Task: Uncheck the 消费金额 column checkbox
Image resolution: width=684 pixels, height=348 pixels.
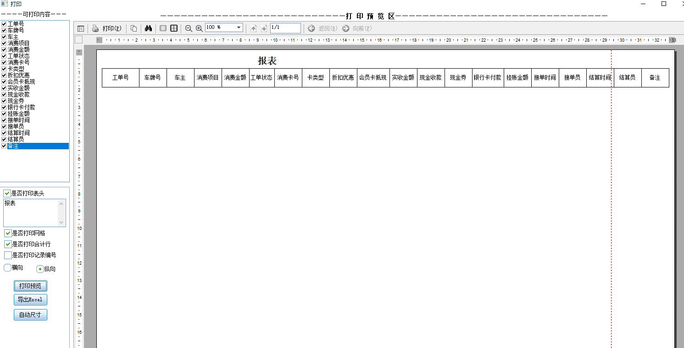Action: [x=4, y=49]
